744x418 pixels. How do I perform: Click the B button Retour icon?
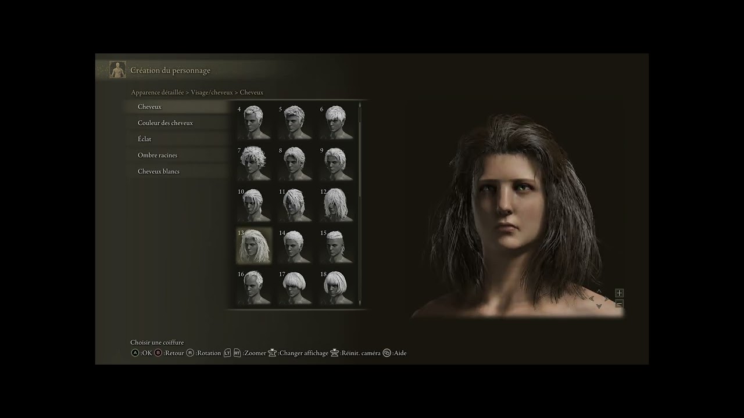click(x=158, y=353)
